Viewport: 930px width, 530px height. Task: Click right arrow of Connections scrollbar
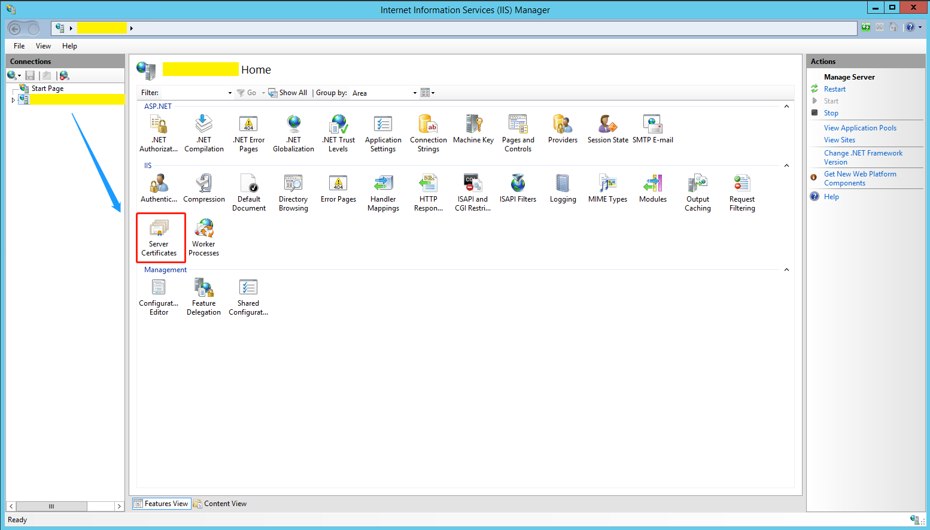tap(119, 506)
